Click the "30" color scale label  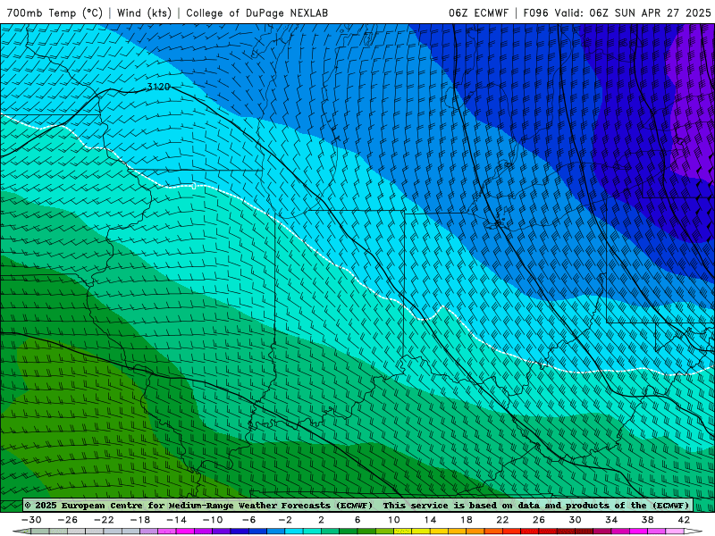coord(575,520)
